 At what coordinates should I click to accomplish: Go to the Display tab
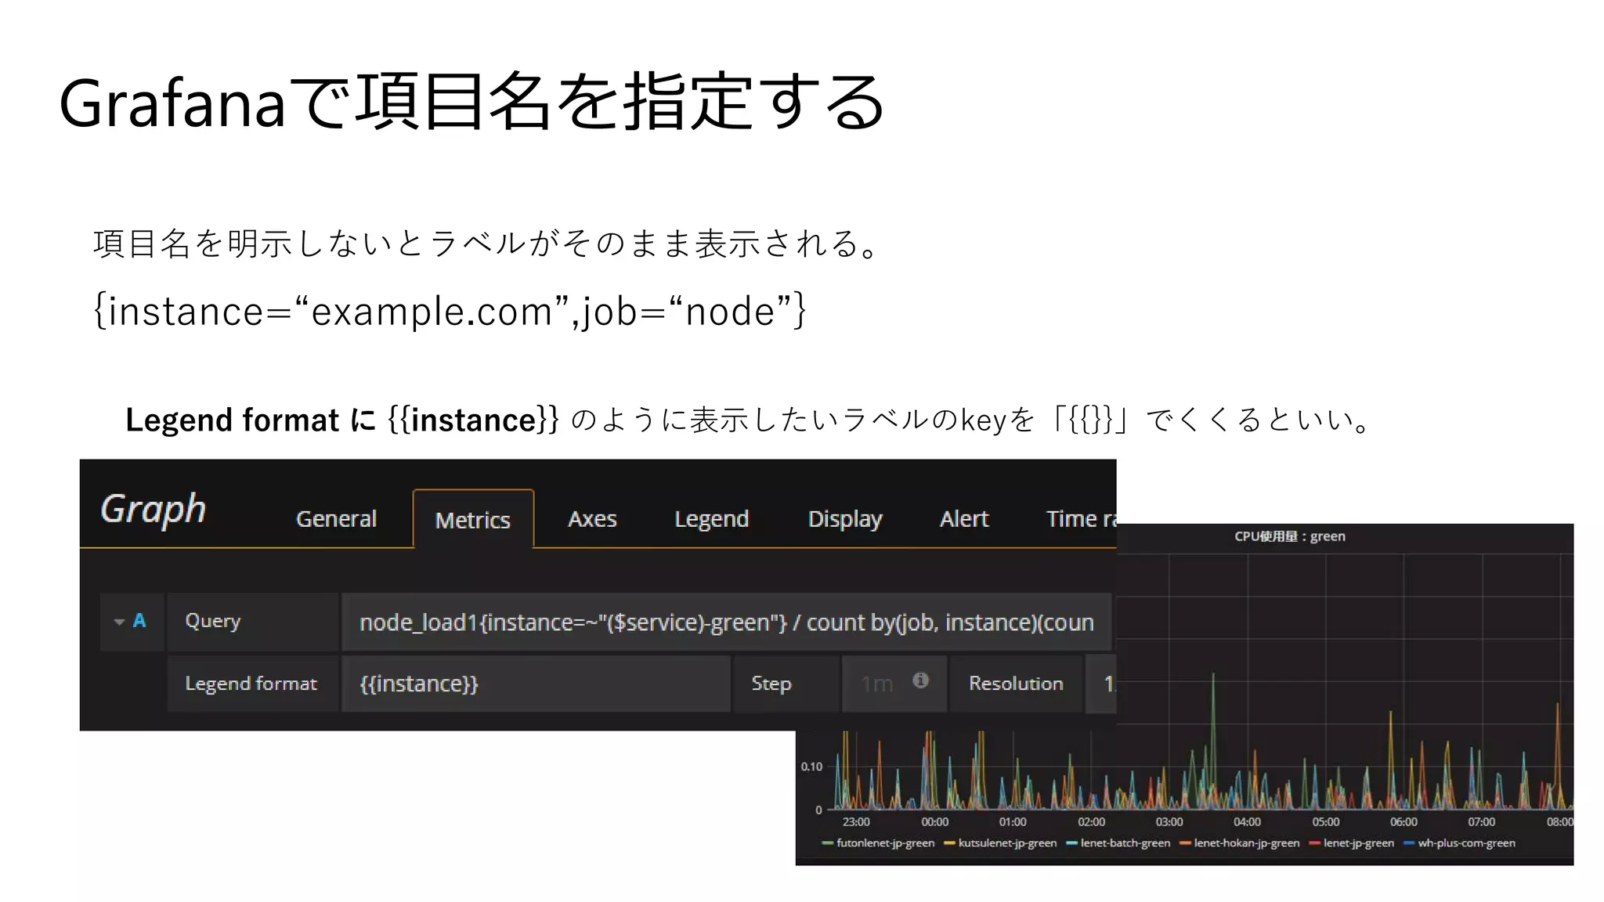pos(845,519)
